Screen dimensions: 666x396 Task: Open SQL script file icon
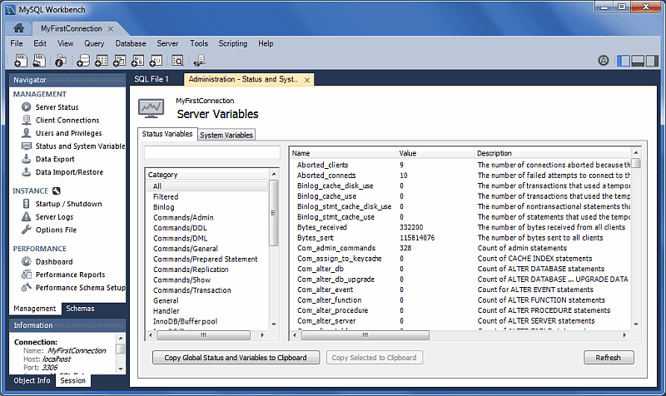(x=39, y=61)
